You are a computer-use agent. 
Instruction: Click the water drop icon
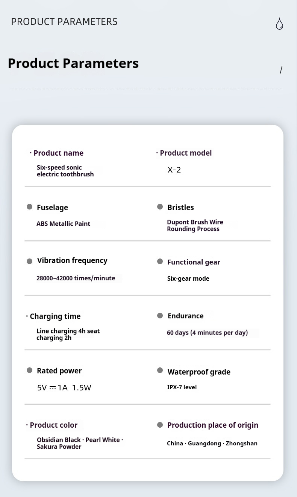coord(279,24)
